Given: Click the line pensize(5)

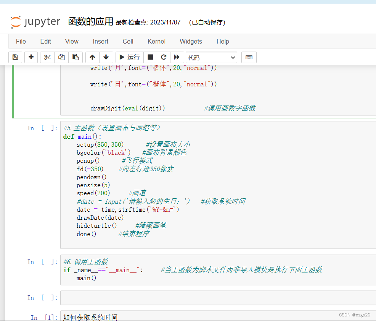Looking at the screenshot, I should (93, 185).
